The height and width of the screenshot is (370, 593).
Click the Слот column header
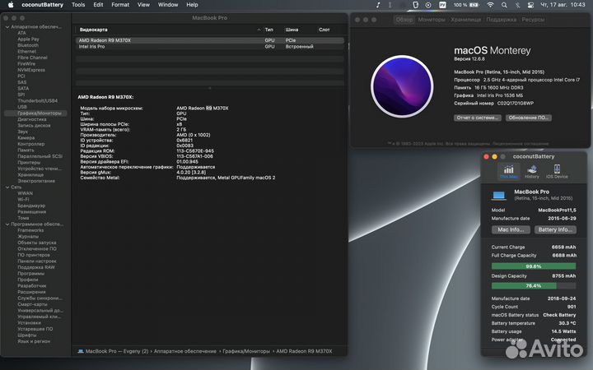pyautogui.click(x=325, y=30)
